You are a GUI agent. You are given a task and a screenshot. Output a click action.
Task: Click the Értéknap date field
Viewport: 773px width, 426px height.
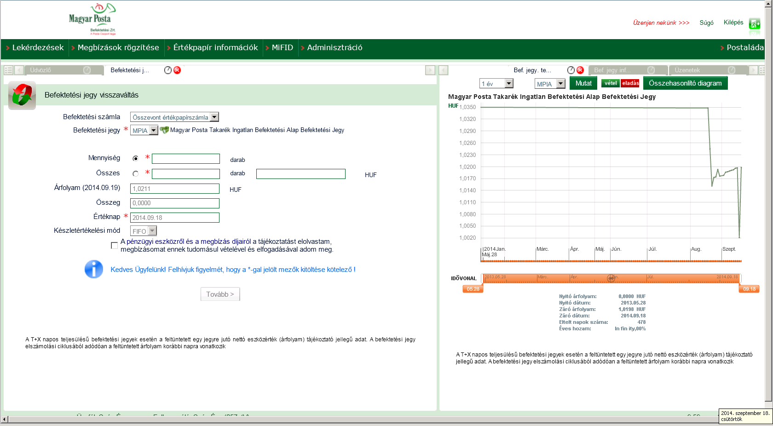point(175,218)
